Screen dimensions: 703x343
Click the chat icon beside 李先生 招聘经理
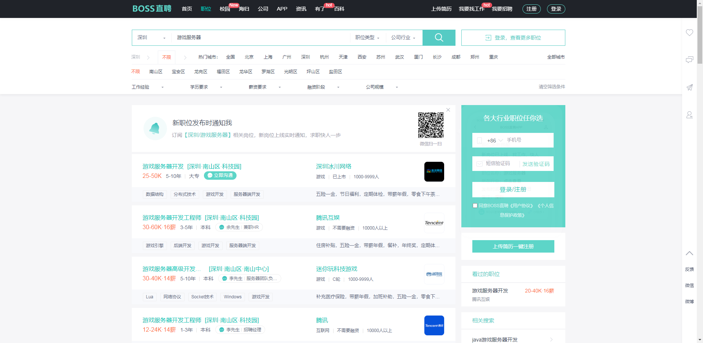point(222,330)
